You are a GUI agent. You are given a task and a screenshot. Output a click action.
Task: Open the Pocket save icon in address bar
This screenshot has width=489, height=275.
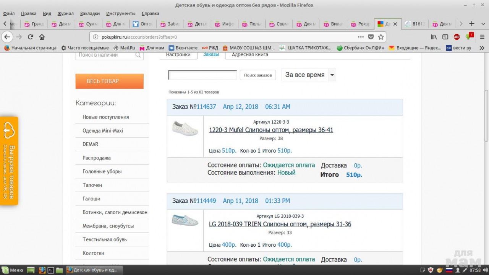pyautogui.click(x=371, y=37)
